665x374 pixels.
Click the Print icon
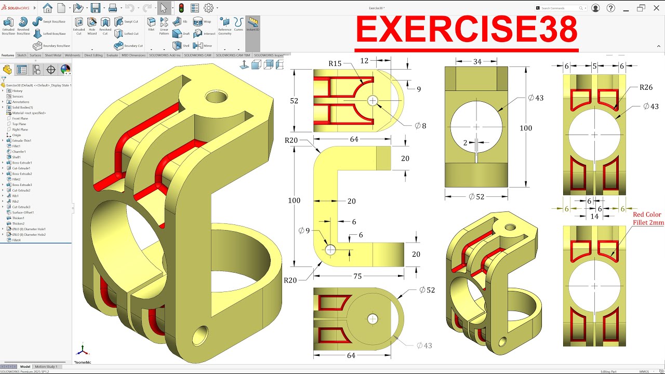(112, 8)
